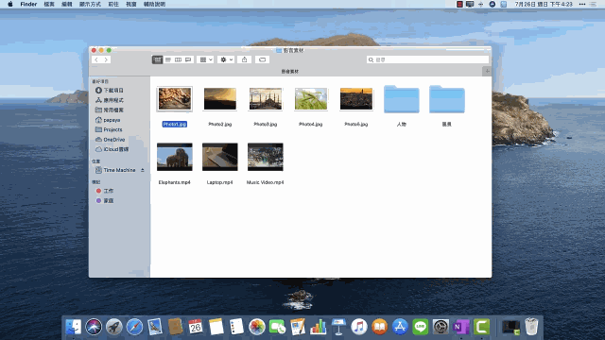Launch Siri from the Dock
This screenshot has width=605, height=340.
(94, 327)
